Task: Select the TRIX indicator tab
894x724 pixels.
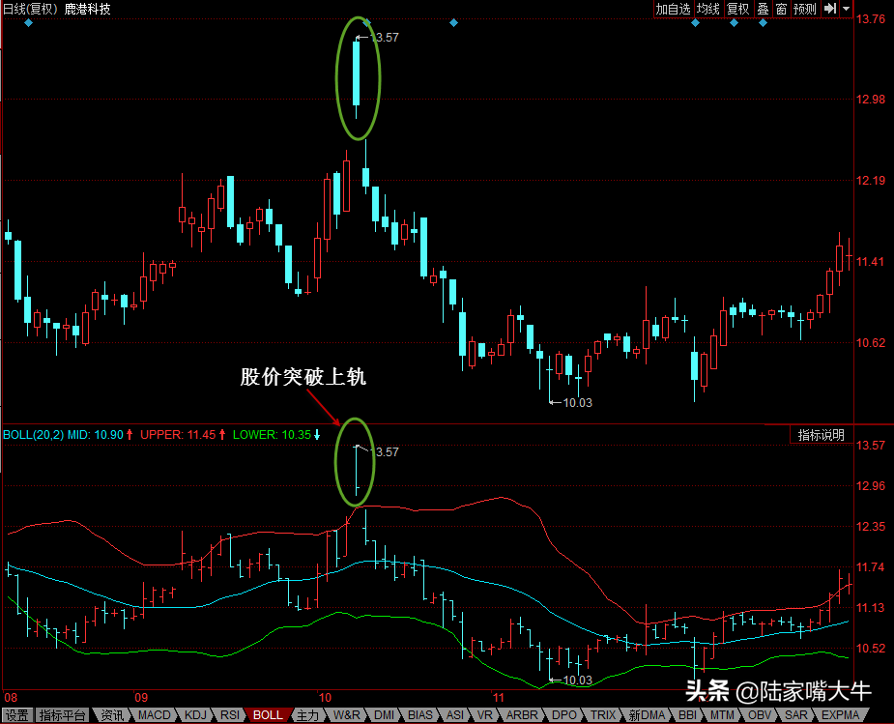Action: [603, 715]
